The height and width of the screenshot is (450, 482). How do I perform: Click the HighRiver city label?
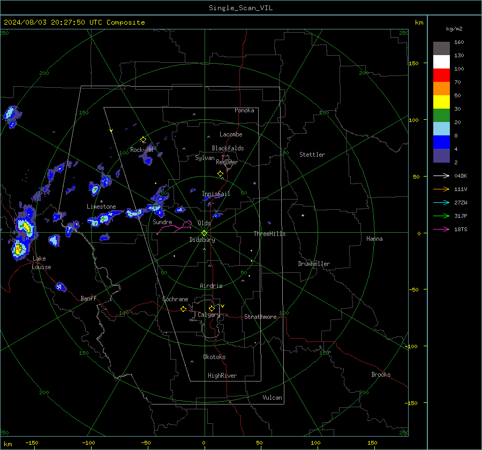tap(222, 376)
